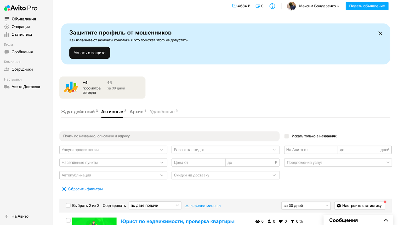This screenshot has width=398, height=225.
Task: Click the views statistics chart illustration
Action: (x=71, y=87)
